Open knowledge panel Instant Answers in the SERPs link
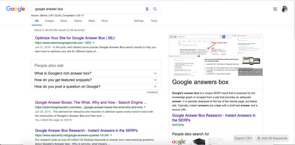Screen dimensions: 295x145 pos(214,118)
